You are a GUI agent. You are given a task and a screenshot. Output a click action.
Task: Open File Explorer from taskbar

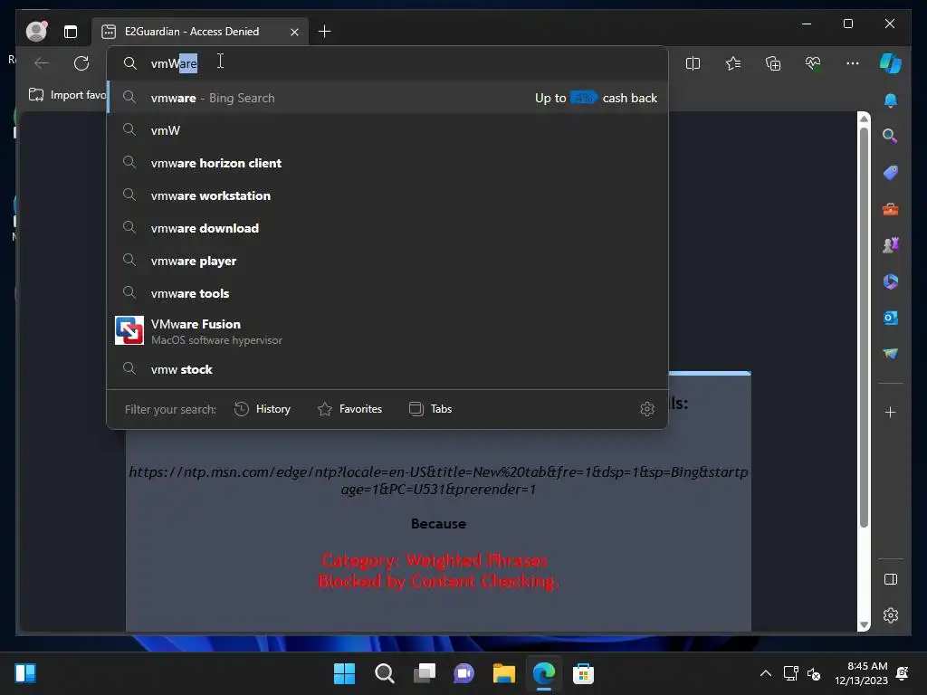(x=503, y=673)
